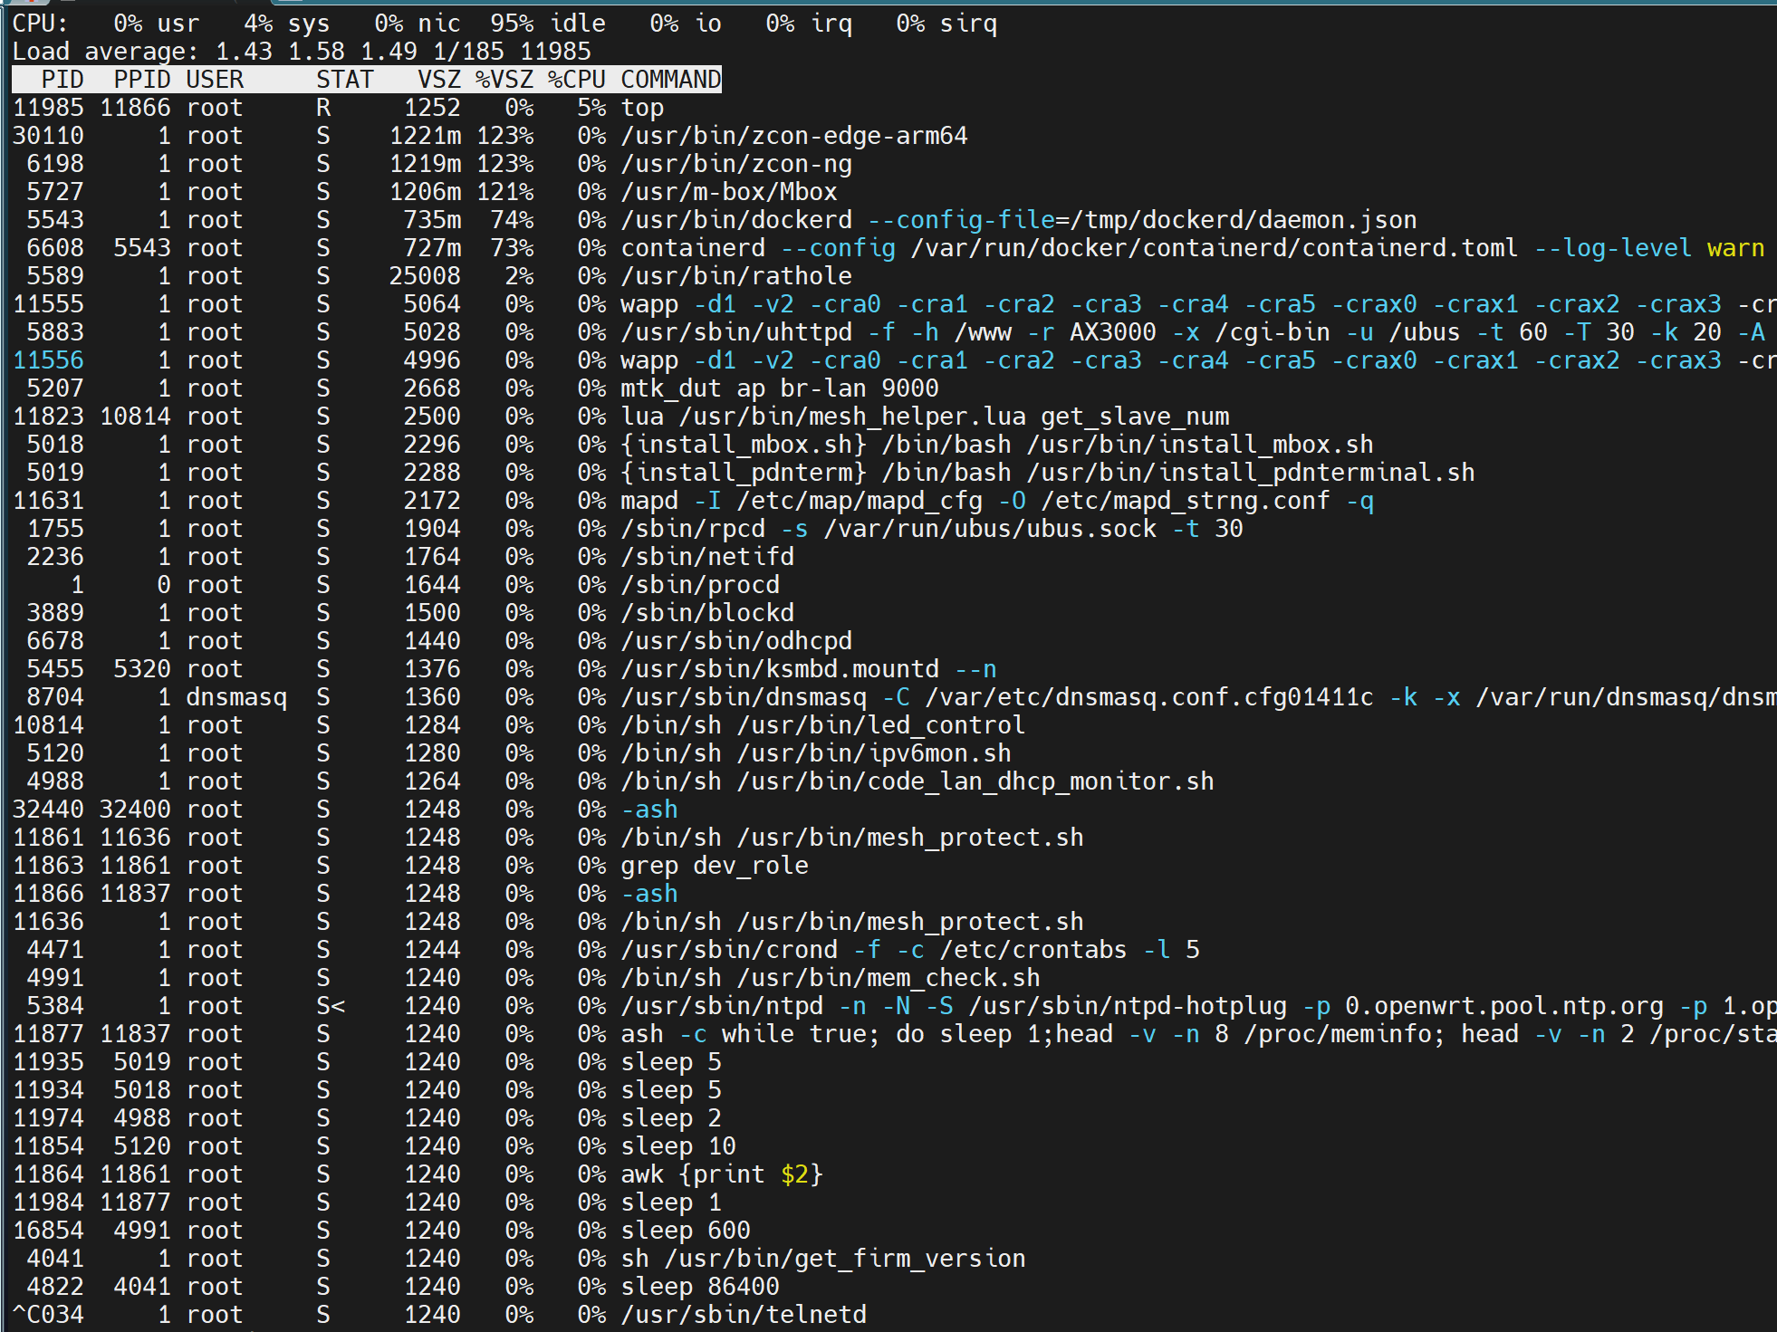Click the yellow $2 in awk command
Viewport: 1777px width, 1332px height.
coord(794,1174)
